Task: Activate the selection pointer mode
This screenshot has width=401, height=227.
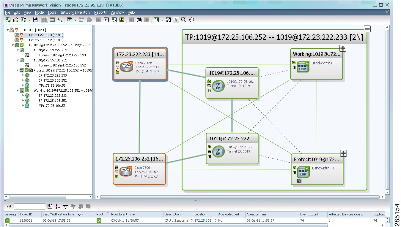Action: tap(176, 20)
